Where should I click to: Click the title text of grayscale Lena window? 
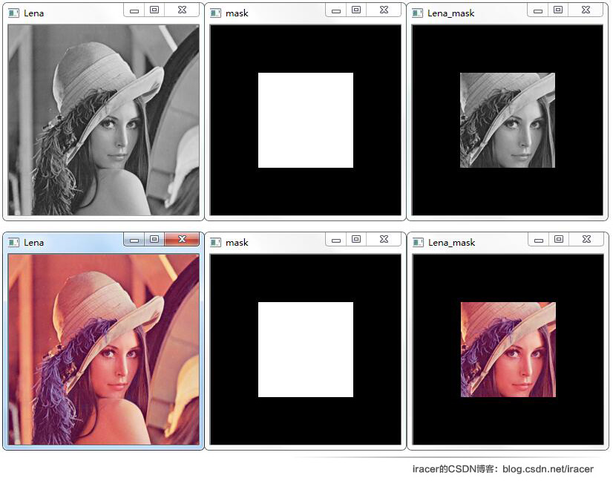tap(33, 13)
